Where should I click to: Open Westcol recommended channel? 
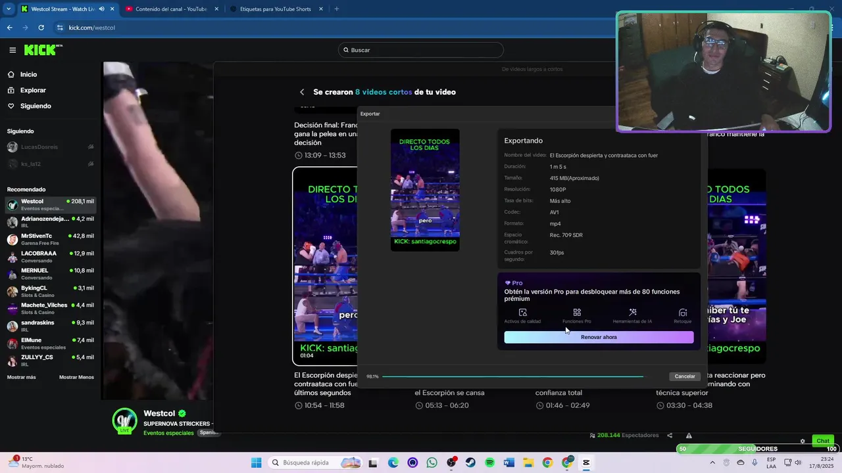[51, 204]
